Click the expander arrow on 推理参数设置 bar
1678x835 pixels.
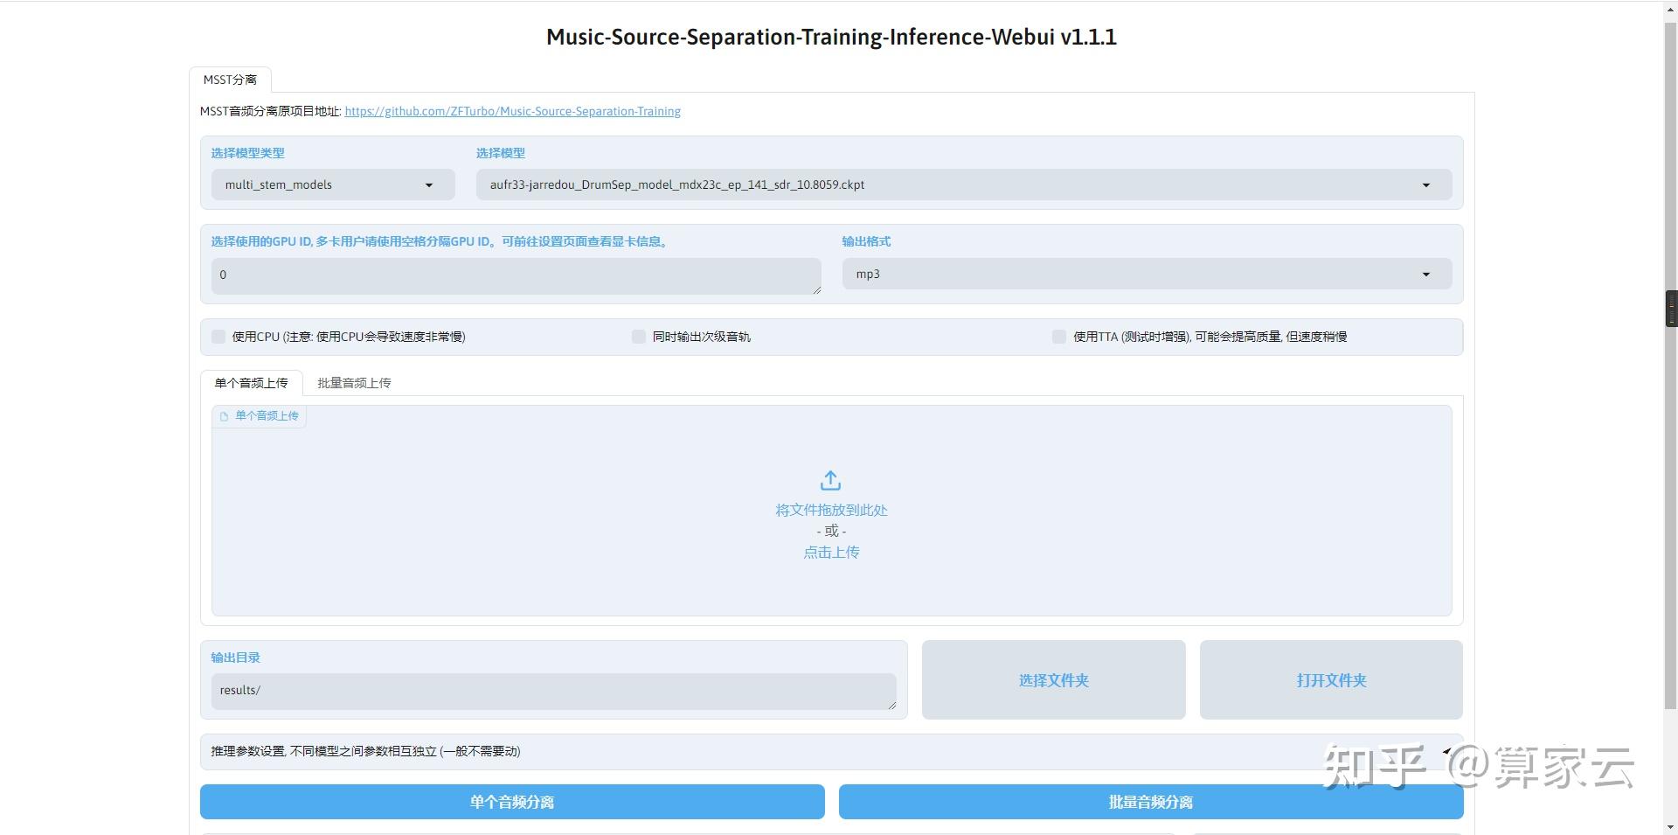click(x=1446, y=751)
